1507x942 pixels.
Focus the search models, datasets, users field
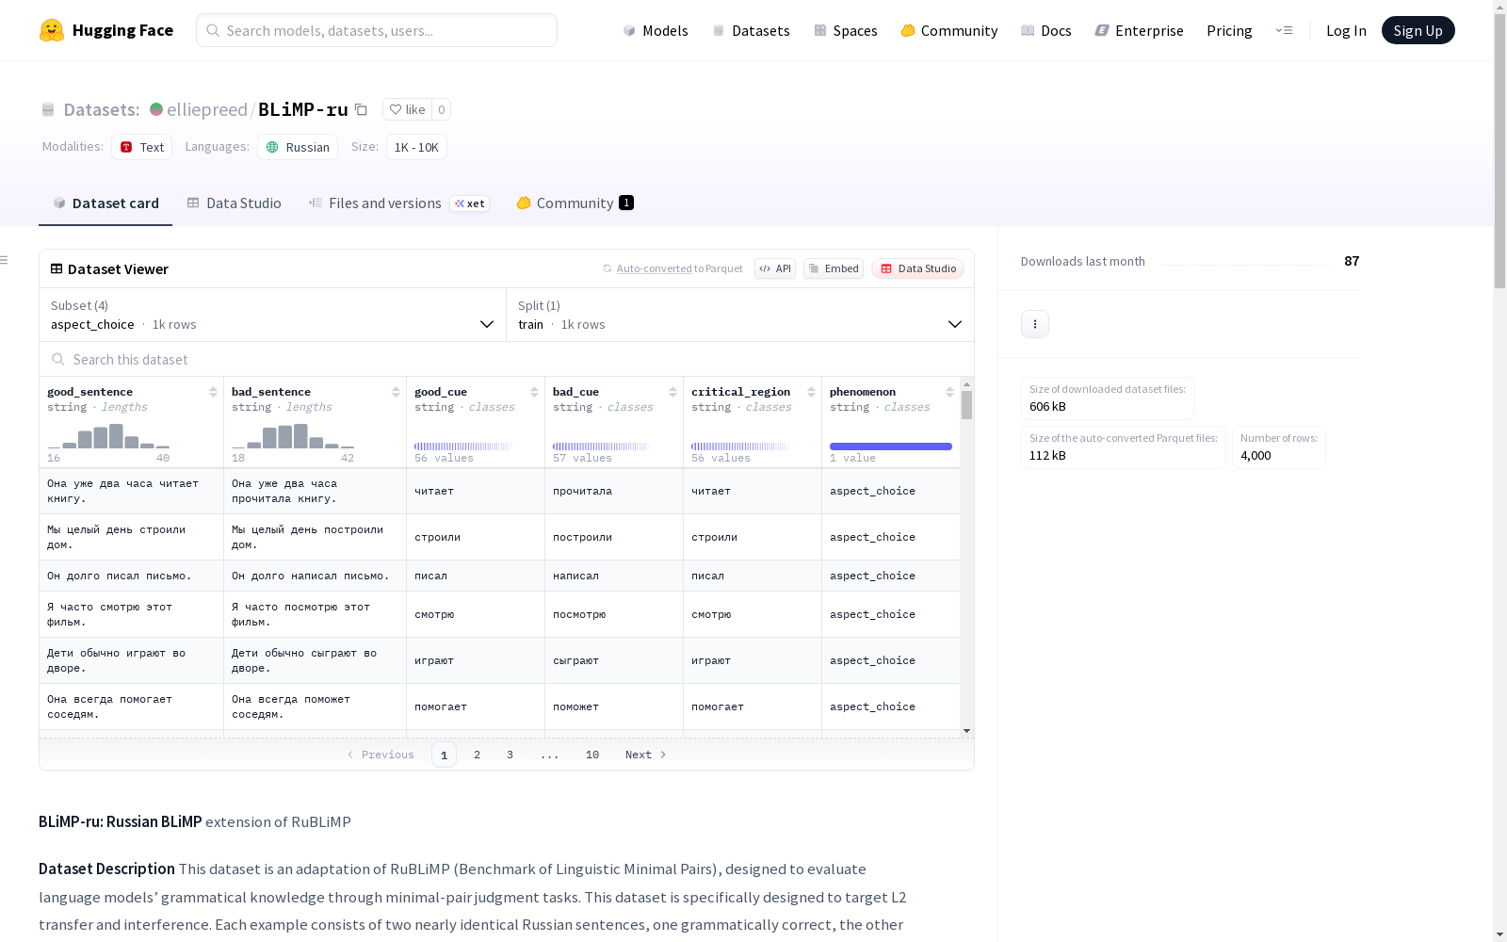(377, 30)
